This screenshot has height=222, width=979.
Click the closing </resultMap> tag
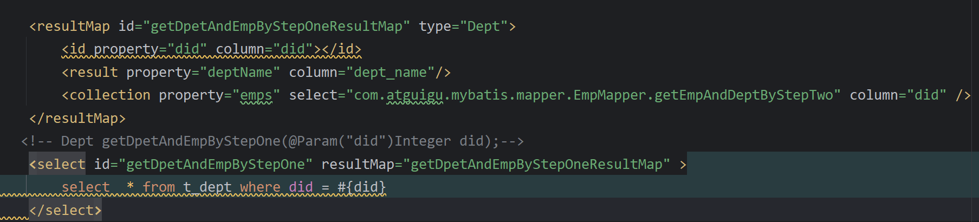(x=77, y=119)
